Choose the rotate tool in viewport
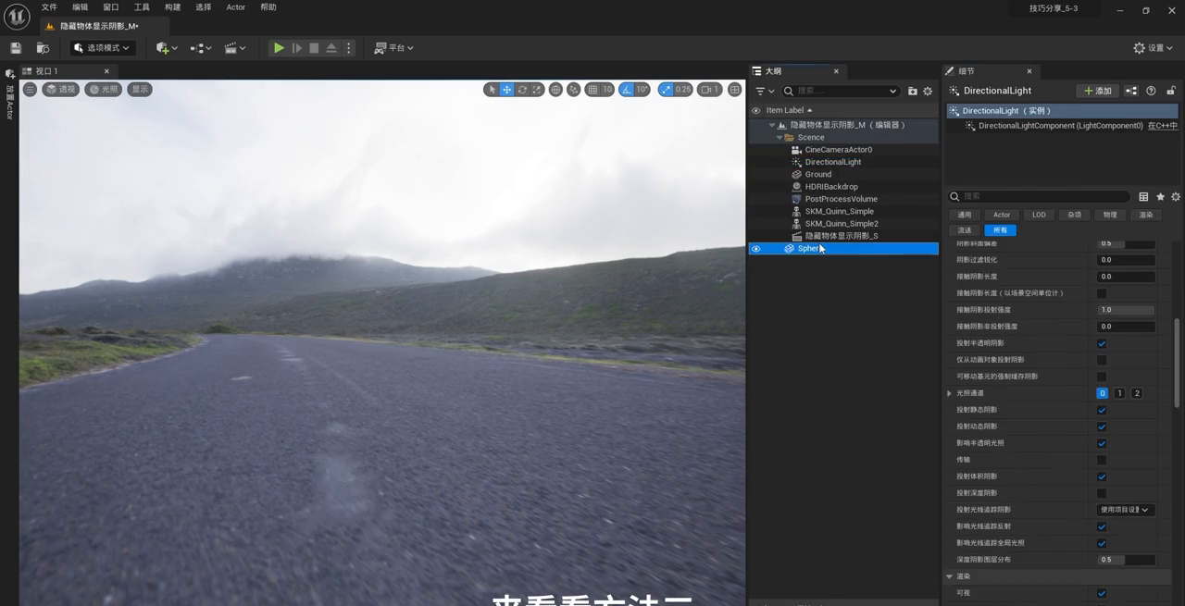 (x=522, y=90)
